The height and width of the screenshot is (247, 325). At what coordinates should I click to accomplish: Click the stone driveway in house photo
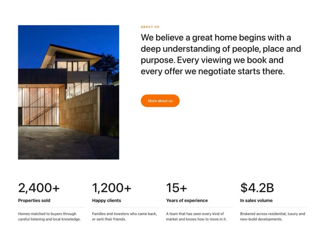tap(54, 142)
